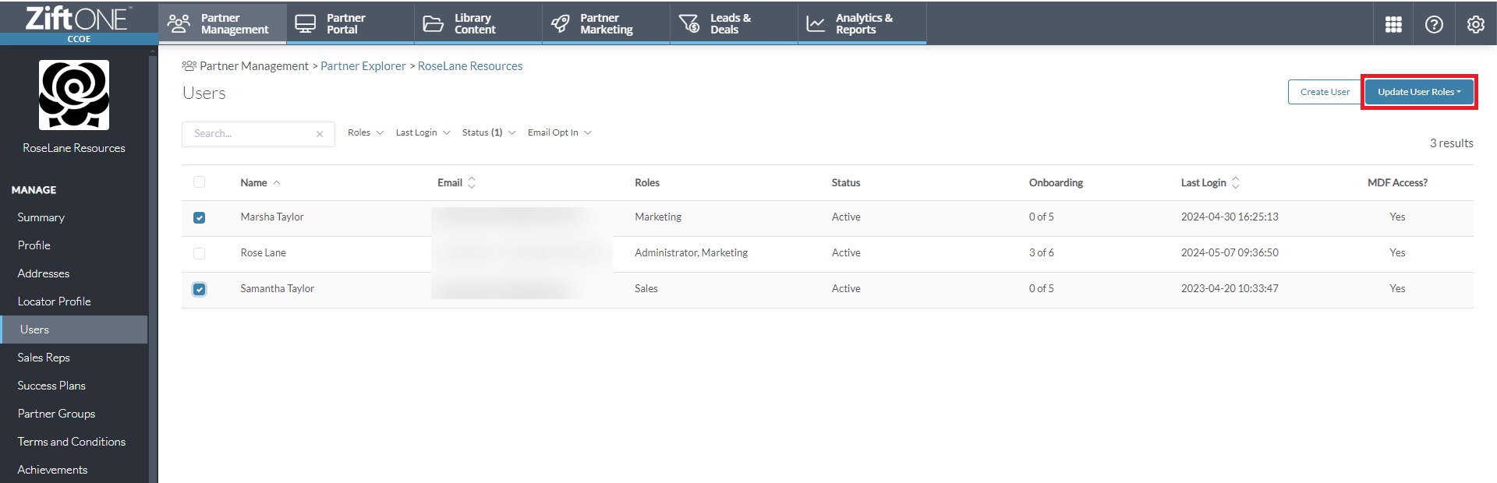Click the Sales role cell
The height and width of the screenshot is (483, 1497).
click(x=646, y=289)
